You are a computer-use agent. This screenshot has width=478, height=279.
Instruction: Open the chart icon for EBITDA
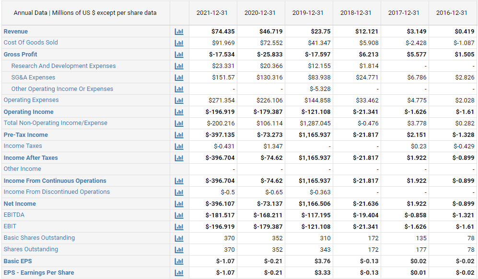(x=179, y=215)
